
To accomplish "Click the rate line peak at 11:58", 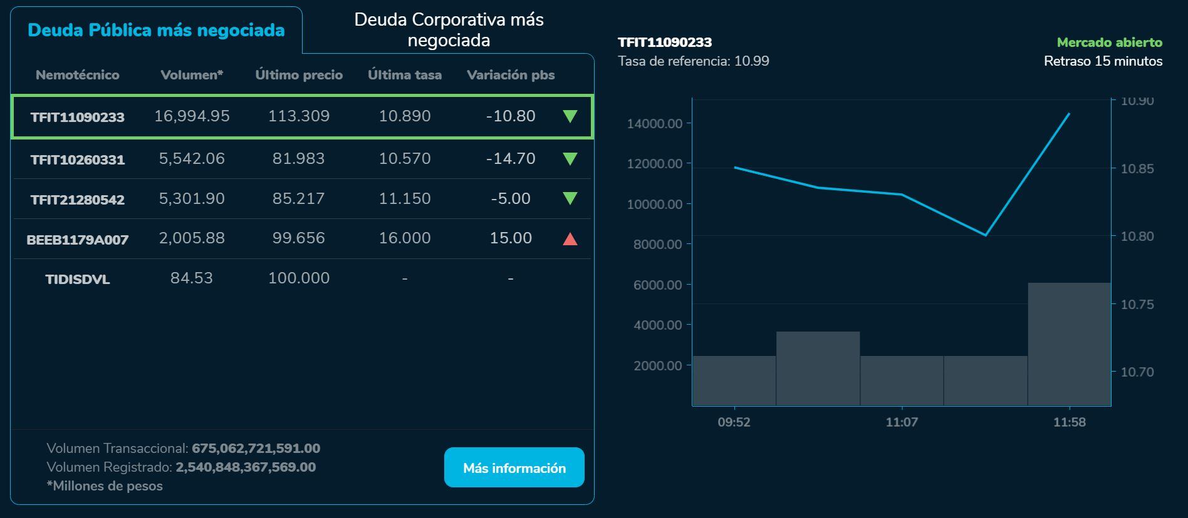I will click(1068, 114).
